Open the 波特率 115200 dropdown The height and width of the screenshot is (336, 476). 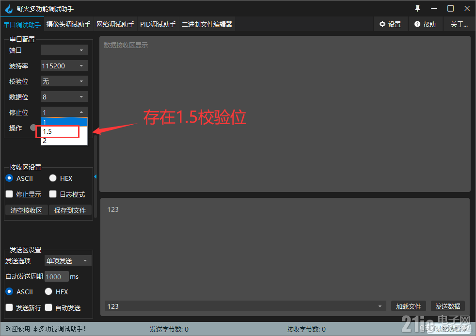64,65
